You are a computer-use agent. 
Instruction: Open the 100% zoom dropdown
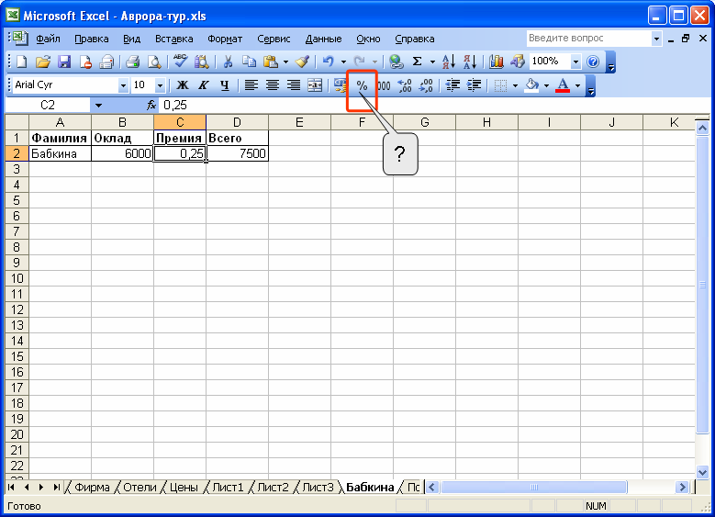pyautogui.click(x=575, y=62)
